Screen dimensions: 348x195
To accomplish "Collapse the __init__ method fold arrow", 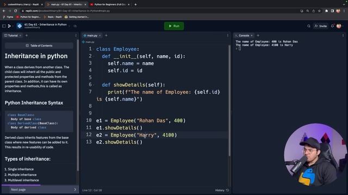I will [94, 56].
